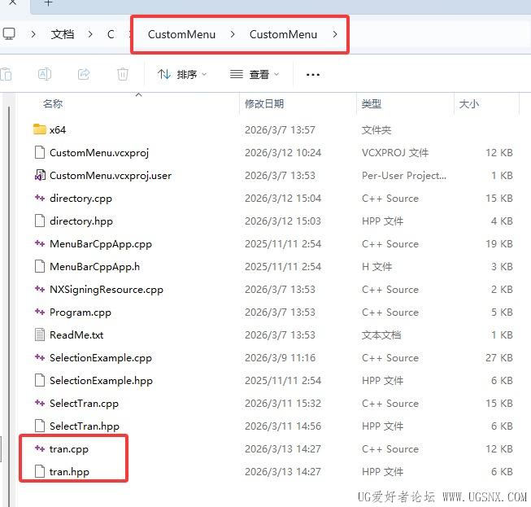Select the file SelectionExample.cpp
Screen dimensions: 531x507
[x=101, y=358]
